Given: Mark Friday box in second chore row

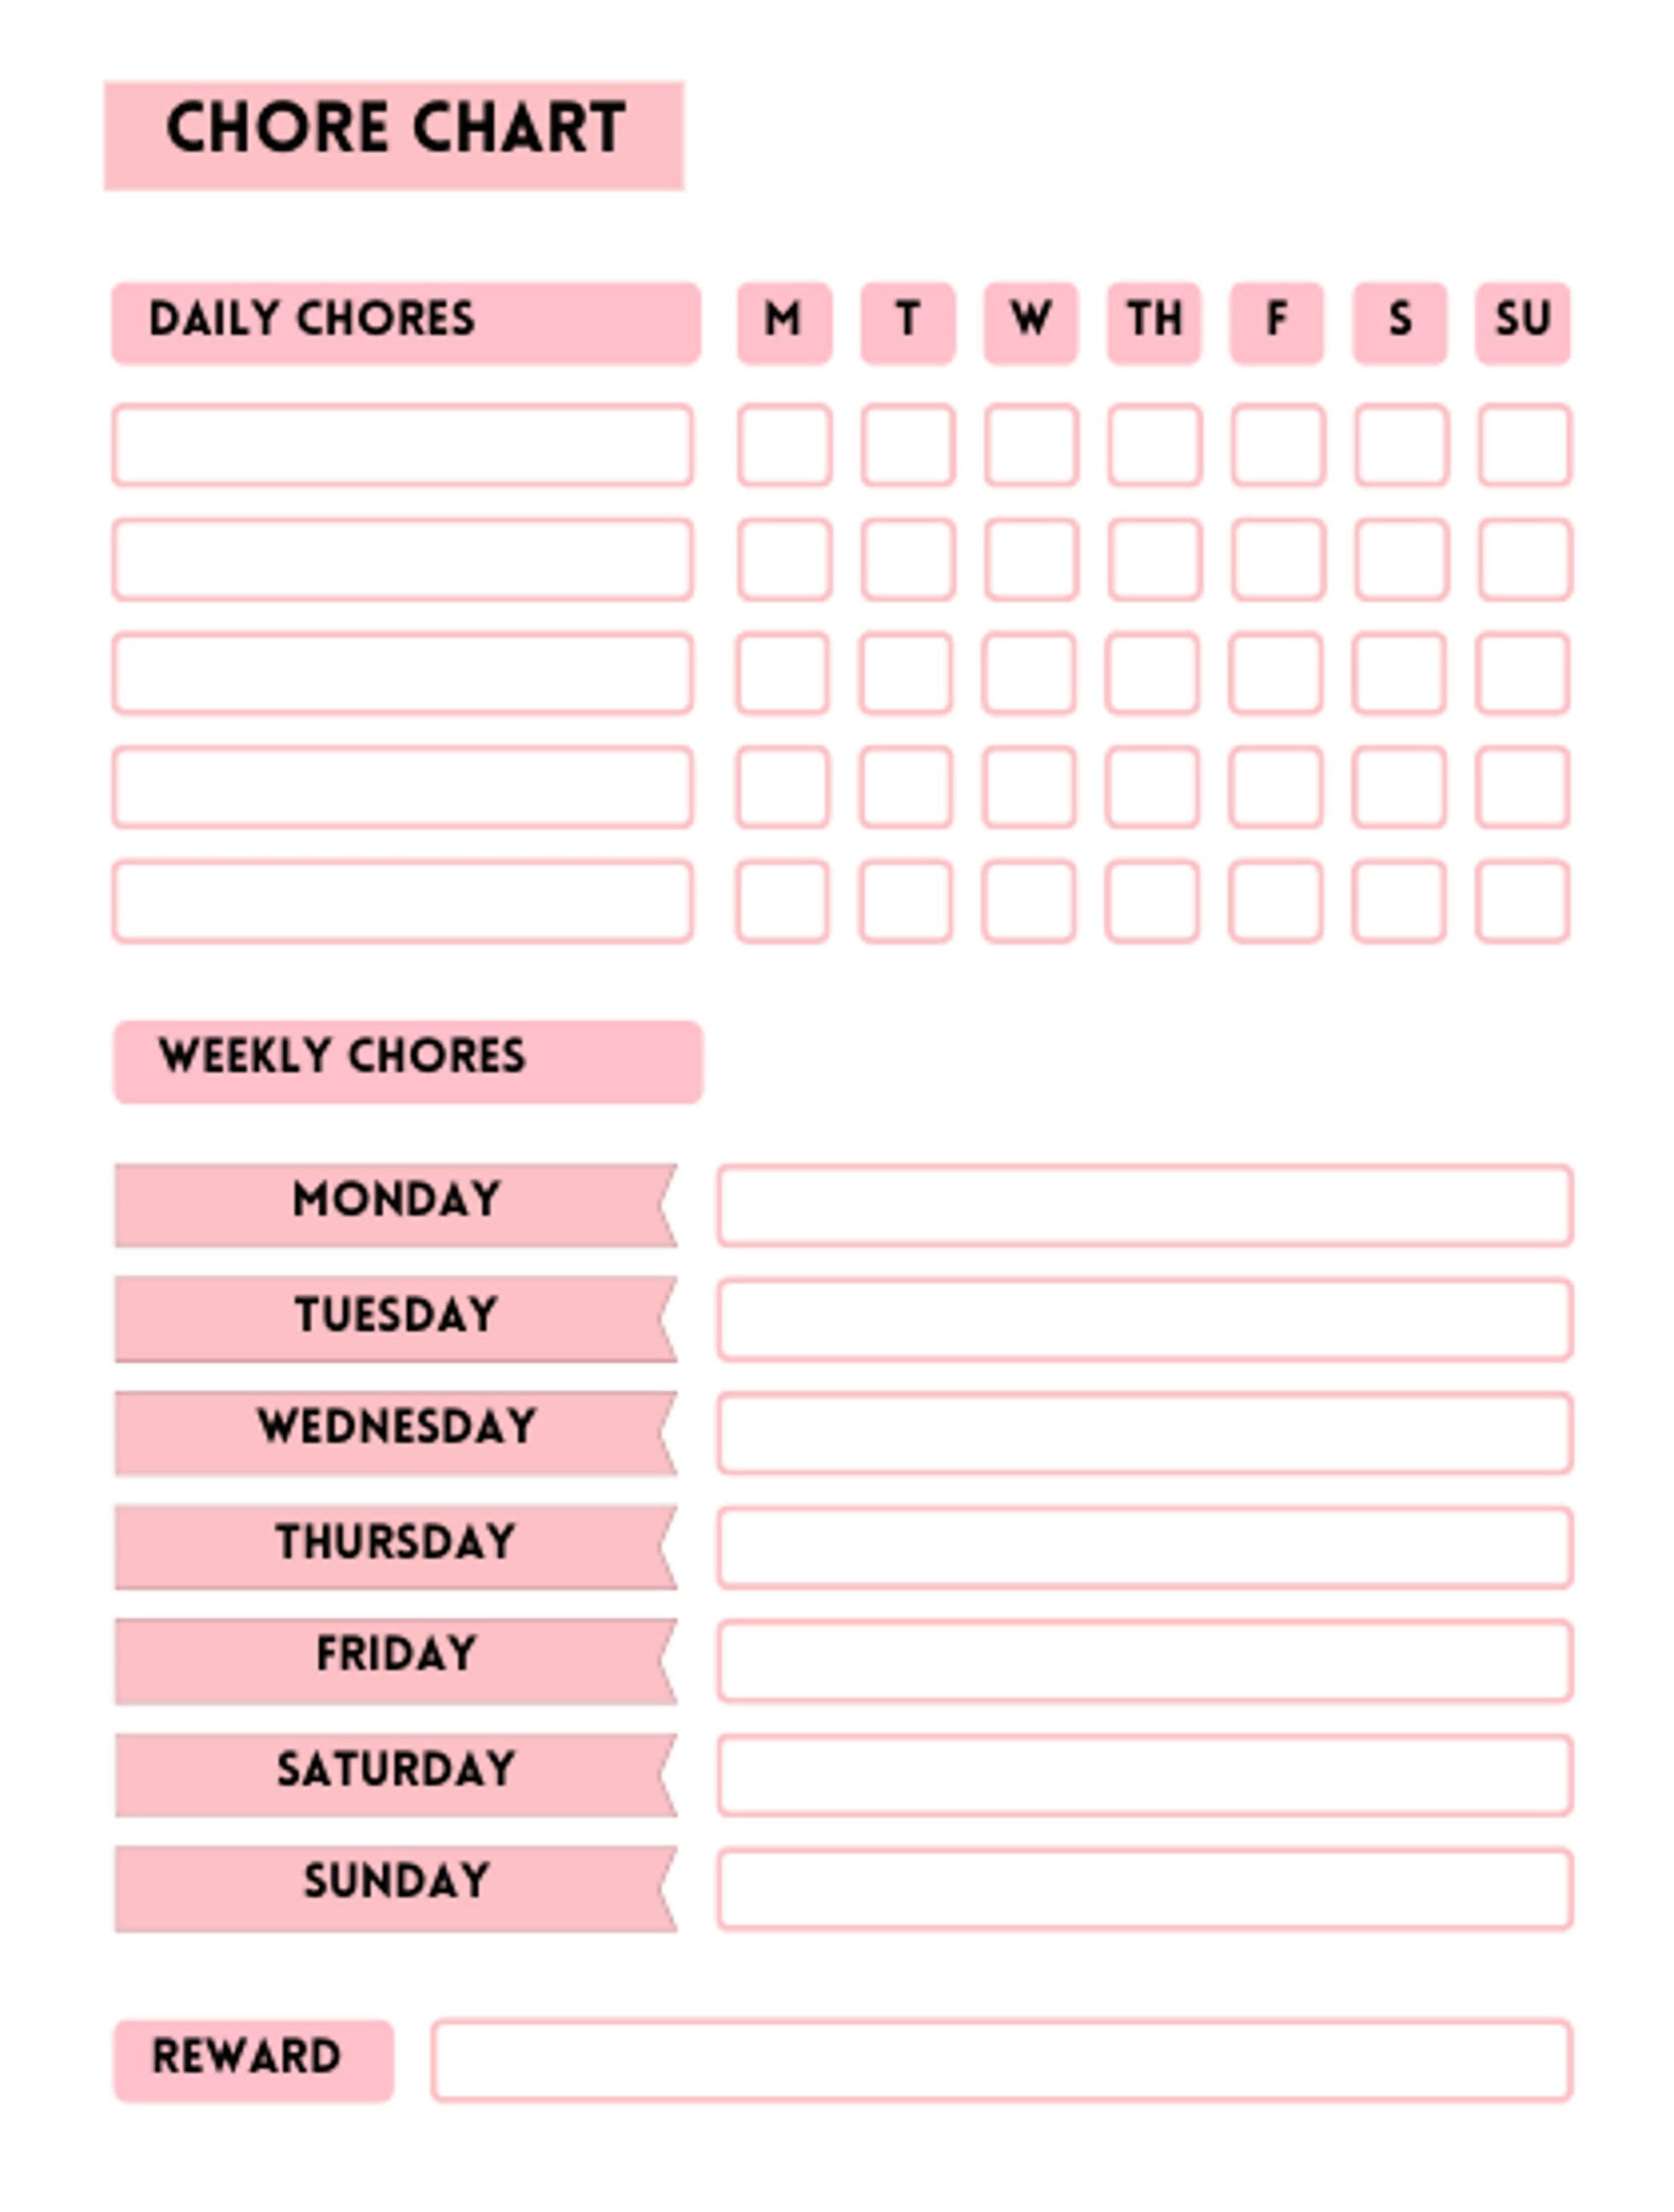Looking at the screenshot, I should click(1277, 559).
